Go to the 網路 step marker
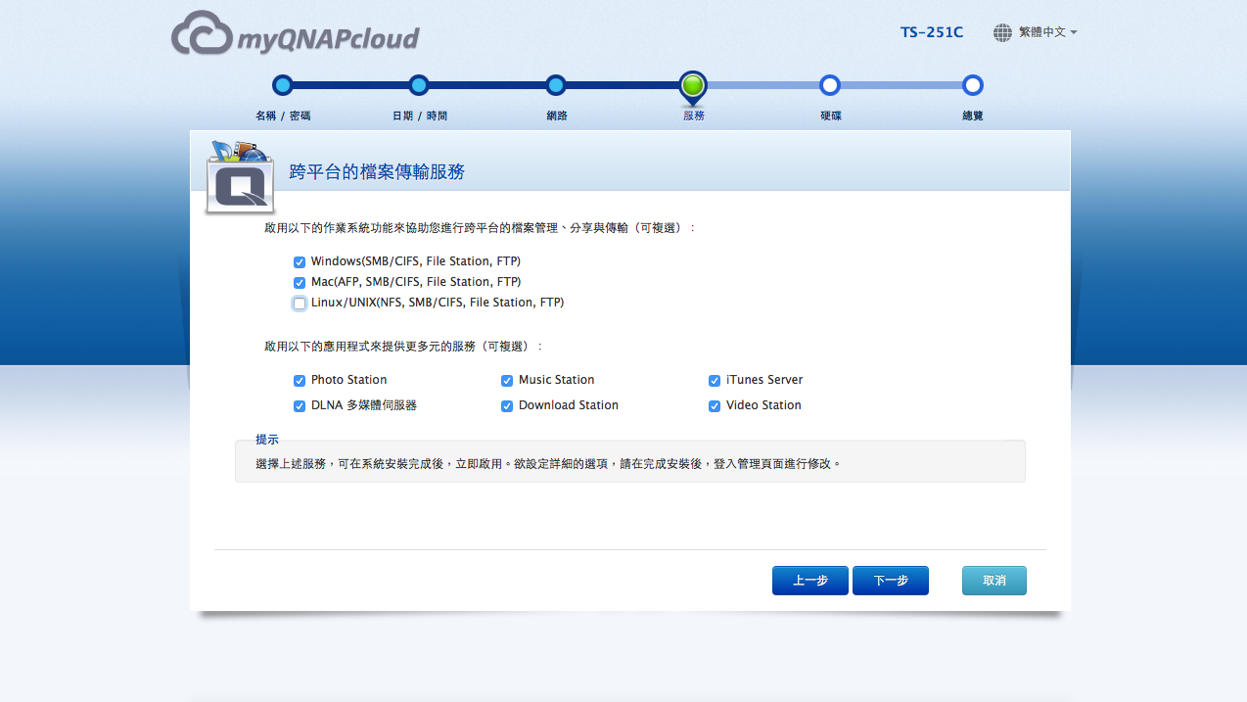The image size is (1247, 702). (x=556, y=85)
